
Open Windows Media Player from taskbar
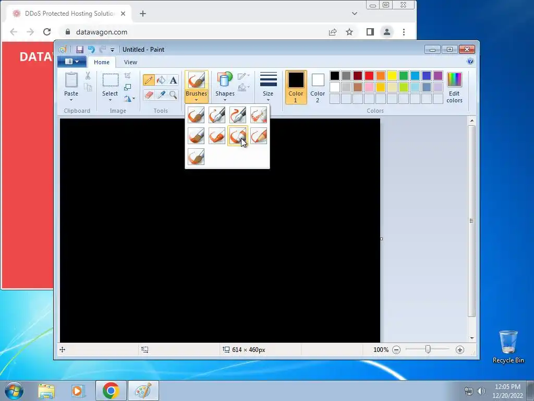click(78, 391)
